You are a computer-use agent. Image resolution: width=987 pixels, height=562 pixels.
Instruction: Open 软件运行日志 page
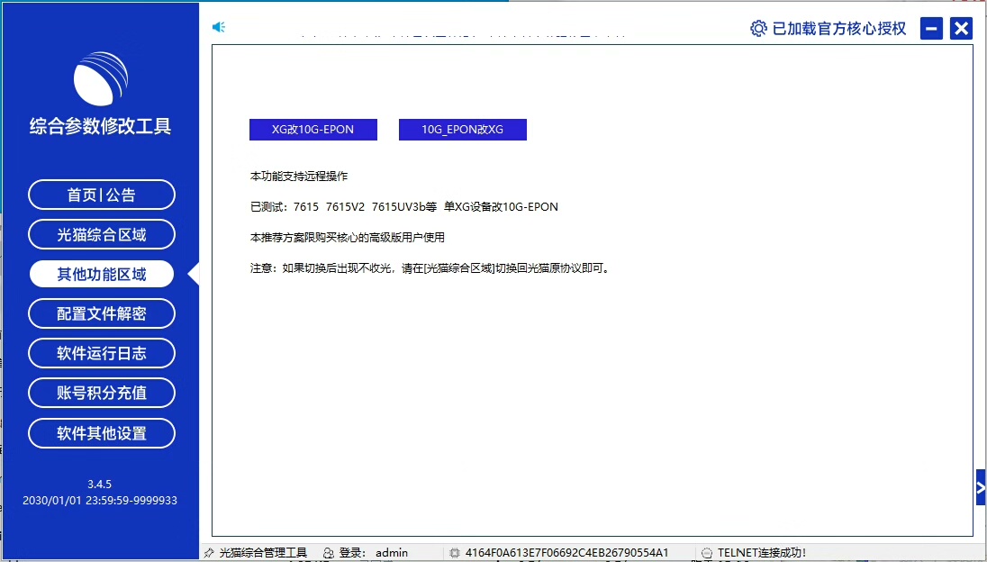(102, 353)
